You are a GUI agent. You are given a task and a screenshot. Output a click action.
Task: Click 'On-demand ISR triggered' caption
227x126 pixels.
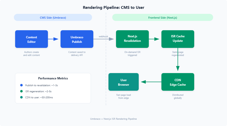pyautogui.click(x=132, y=53)
